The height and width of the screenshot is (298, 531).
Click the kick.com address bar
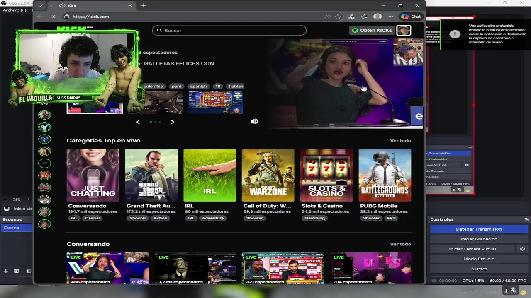click(x=191, y=17)
